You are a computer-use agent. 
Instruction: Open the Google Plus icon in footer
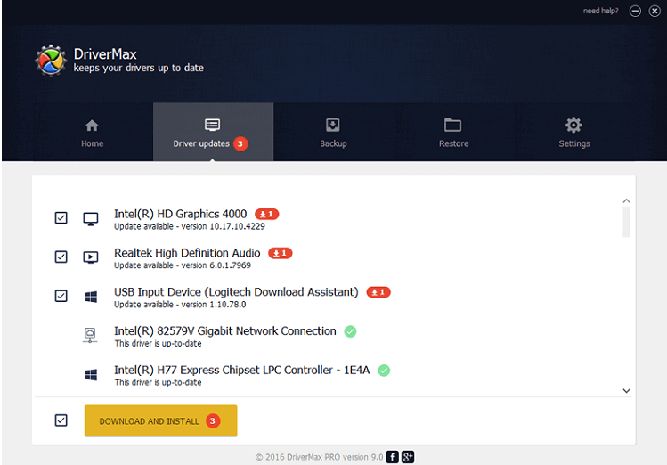pos(408,457)
